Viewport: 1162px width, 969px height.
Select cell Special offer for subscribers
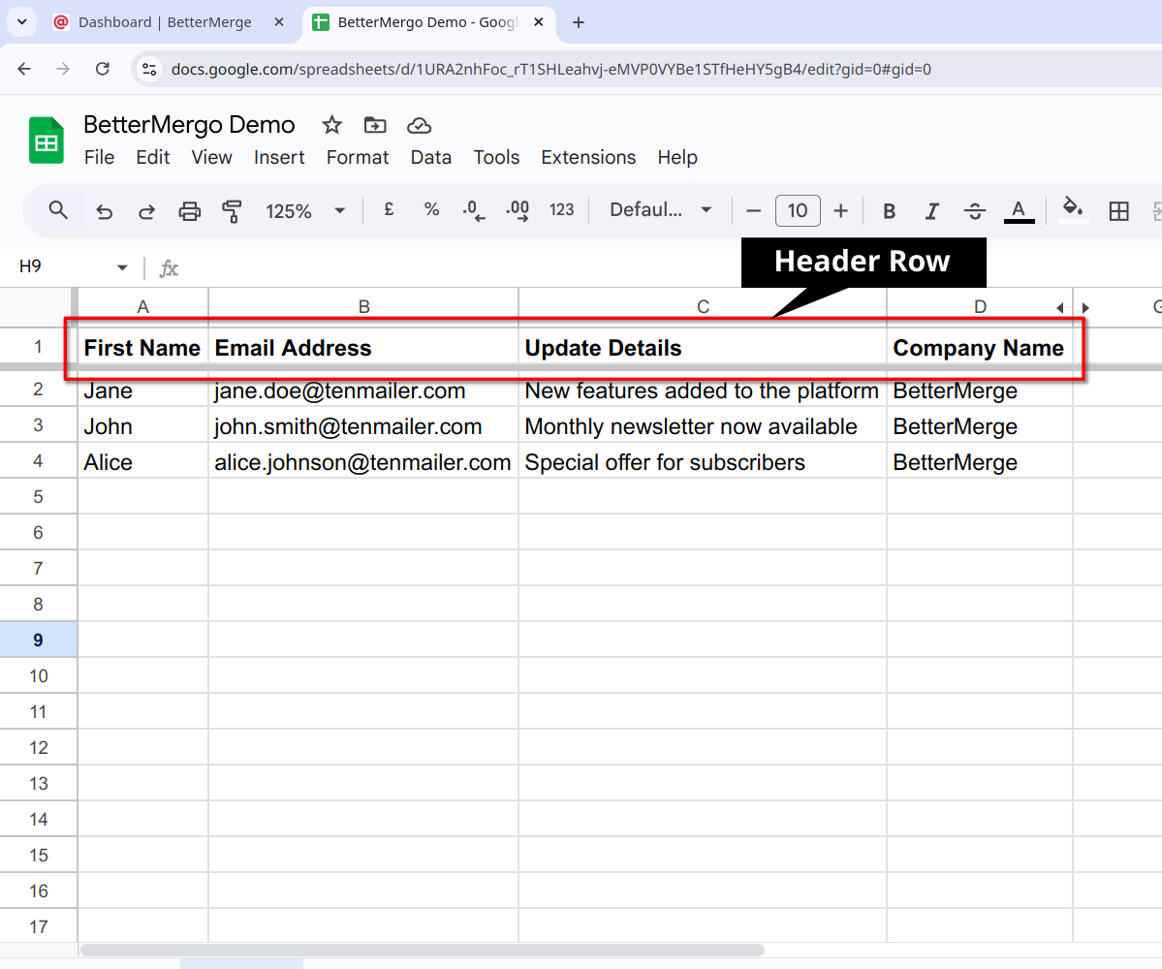[x=703, y=461]
